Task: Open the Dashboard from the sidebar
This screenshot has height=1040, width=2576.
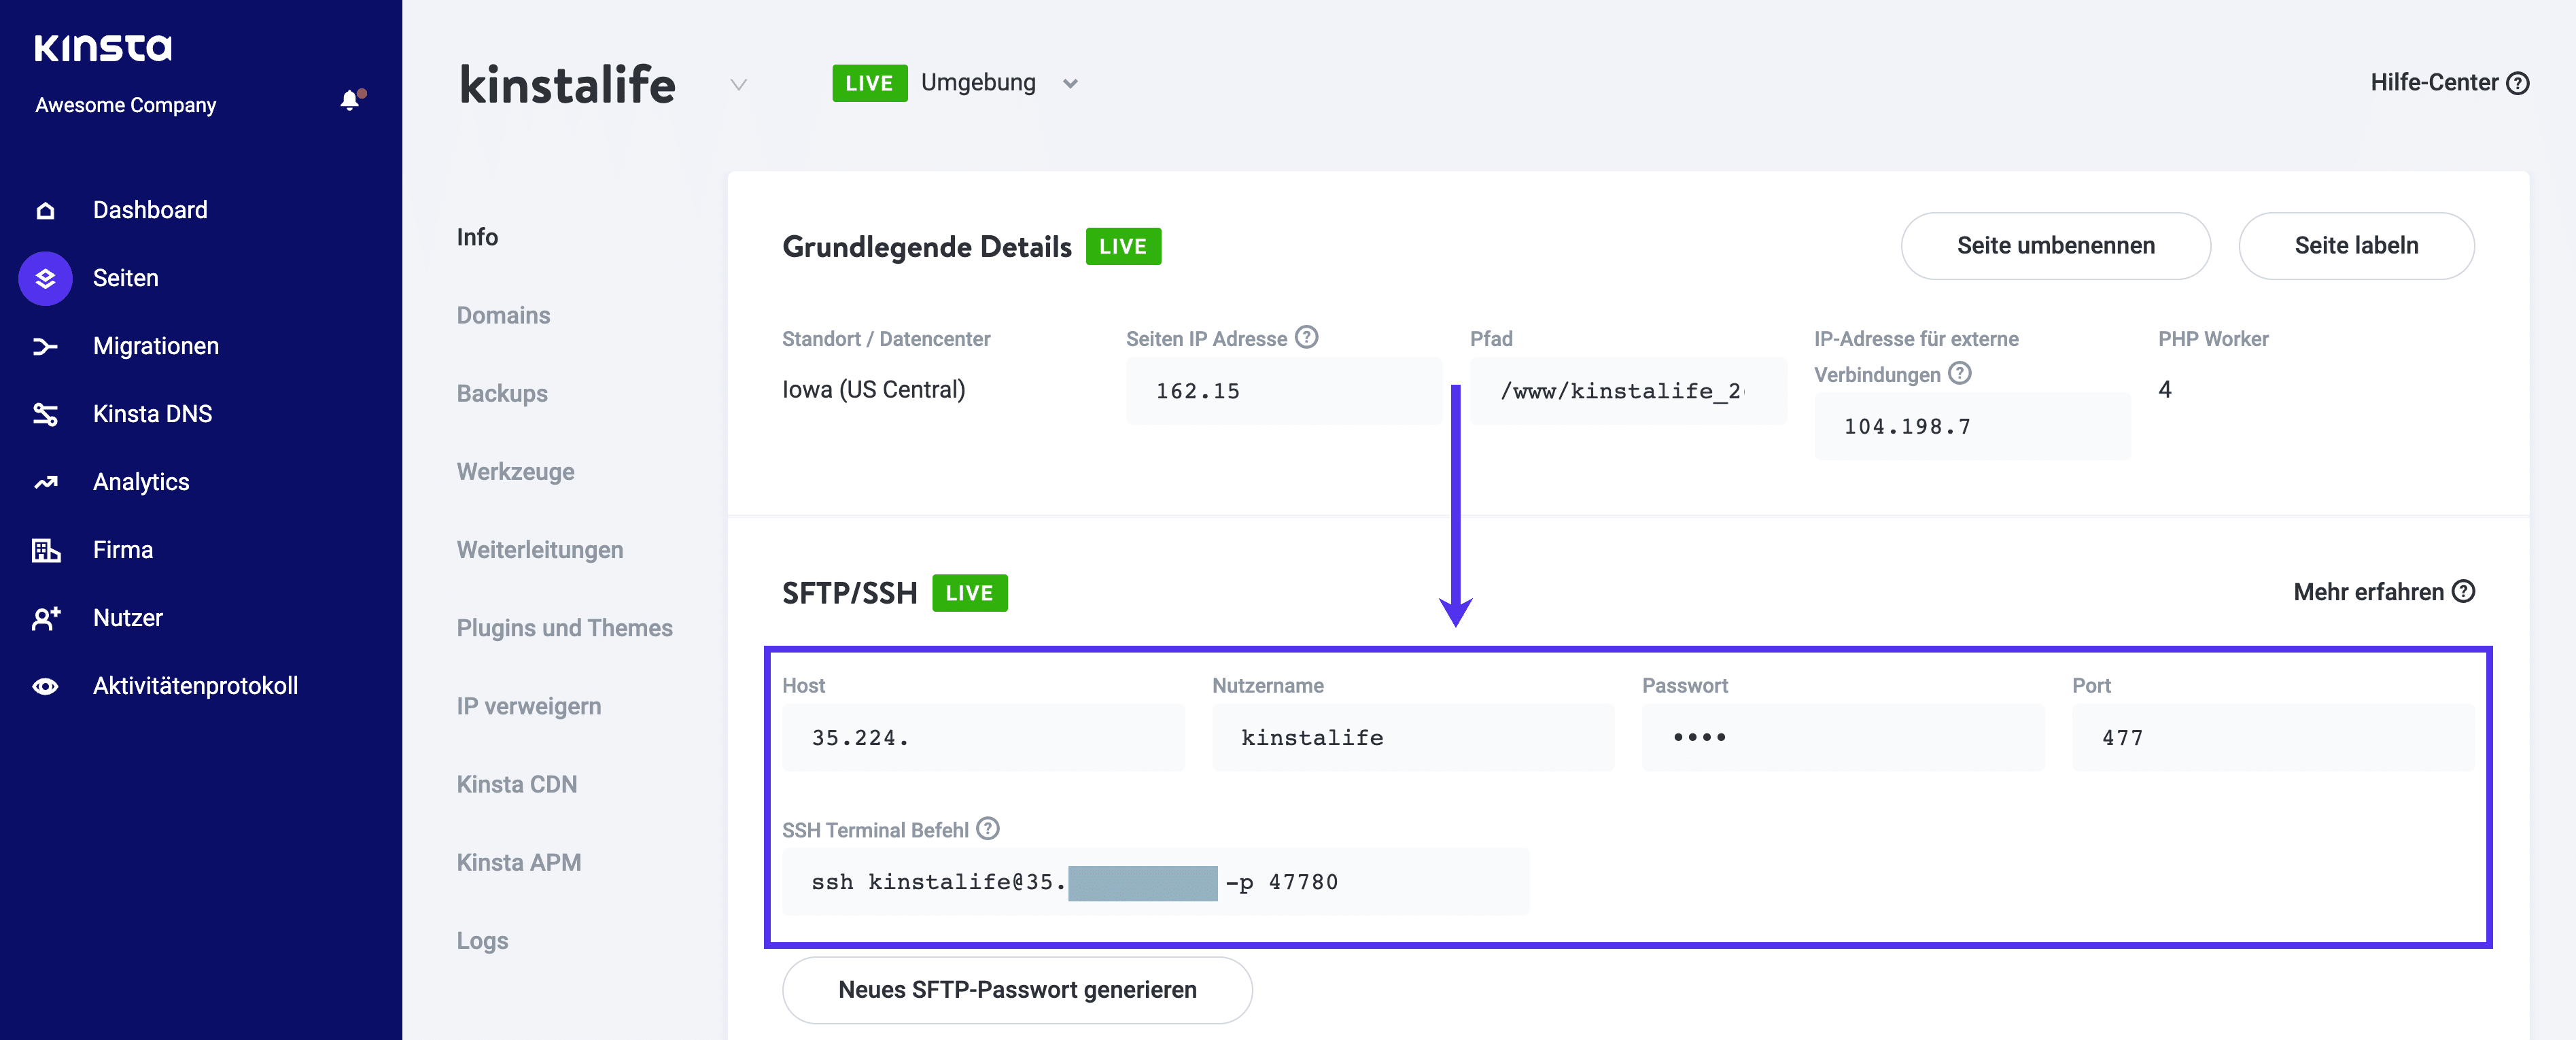Action: 150,209
